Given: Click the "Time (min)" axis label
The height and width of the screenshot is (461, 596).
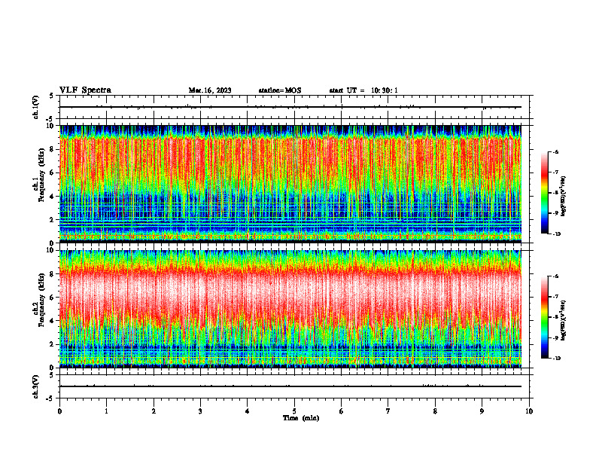Looking at the screenshot, I should (x=301, y=418).
